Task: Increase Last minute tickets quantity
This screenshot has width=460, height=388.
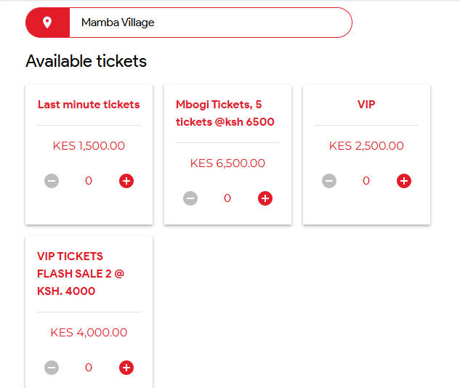Action: pyautogui.click(x=126, y=181)
